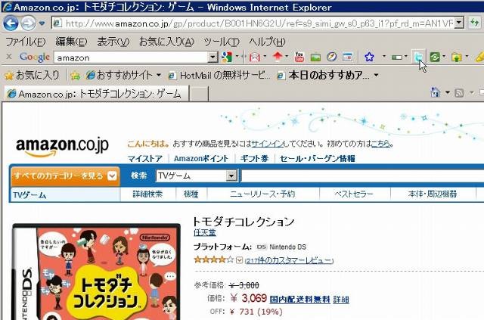
Task: Click the amazon.co.jp logo
Action: tap(62, 147)
